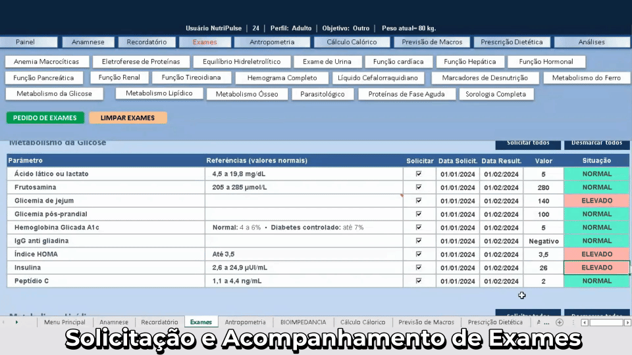
Task: Select reference '2,6 a 24,9 µUI/mL'
Action: point(240,268)
